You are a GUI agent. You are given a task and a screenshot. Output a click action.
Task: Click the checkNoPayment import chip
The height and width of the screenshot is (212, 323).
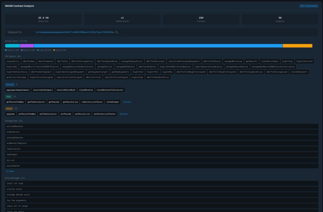pyautogui.click(x=299, y=72)
